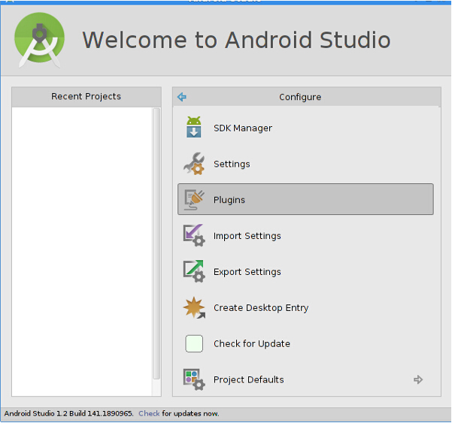Click the Project Defaults squares icon

(194, 379)
